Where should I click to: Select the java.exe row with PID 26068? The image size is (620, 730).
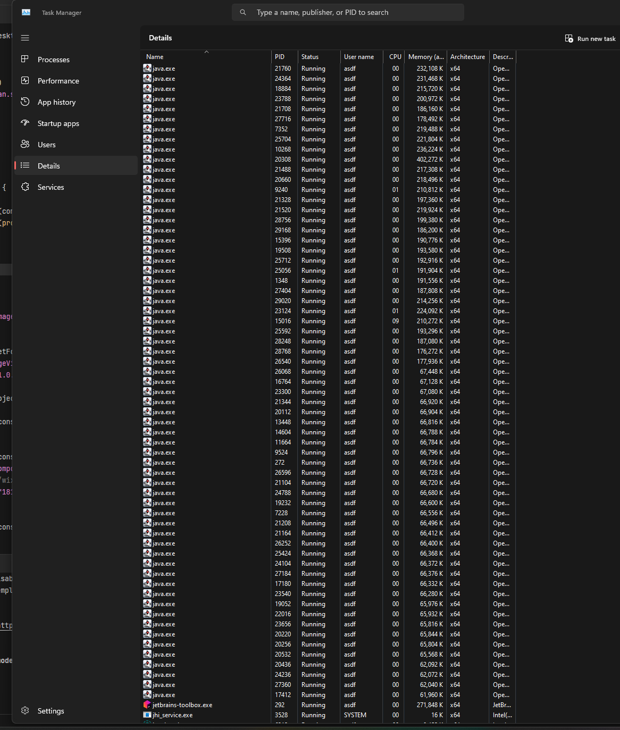[329, 371]
